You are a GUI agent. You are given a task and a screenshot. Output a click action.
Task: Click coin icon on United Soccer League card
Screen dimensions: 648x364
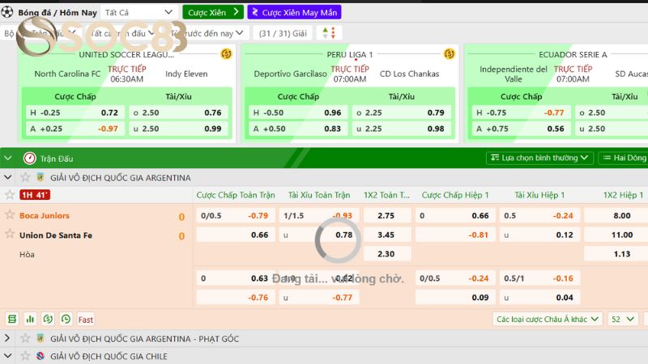tap(226, 54)
